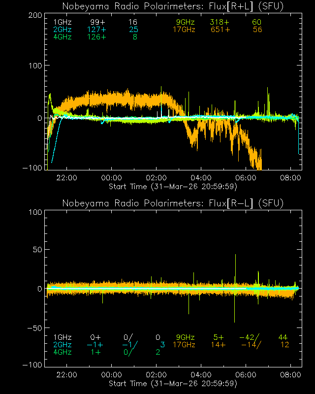Click the 22:00 time tick under top plot
The width and height of the screenshot is (315, 394).
click(66, 178)
